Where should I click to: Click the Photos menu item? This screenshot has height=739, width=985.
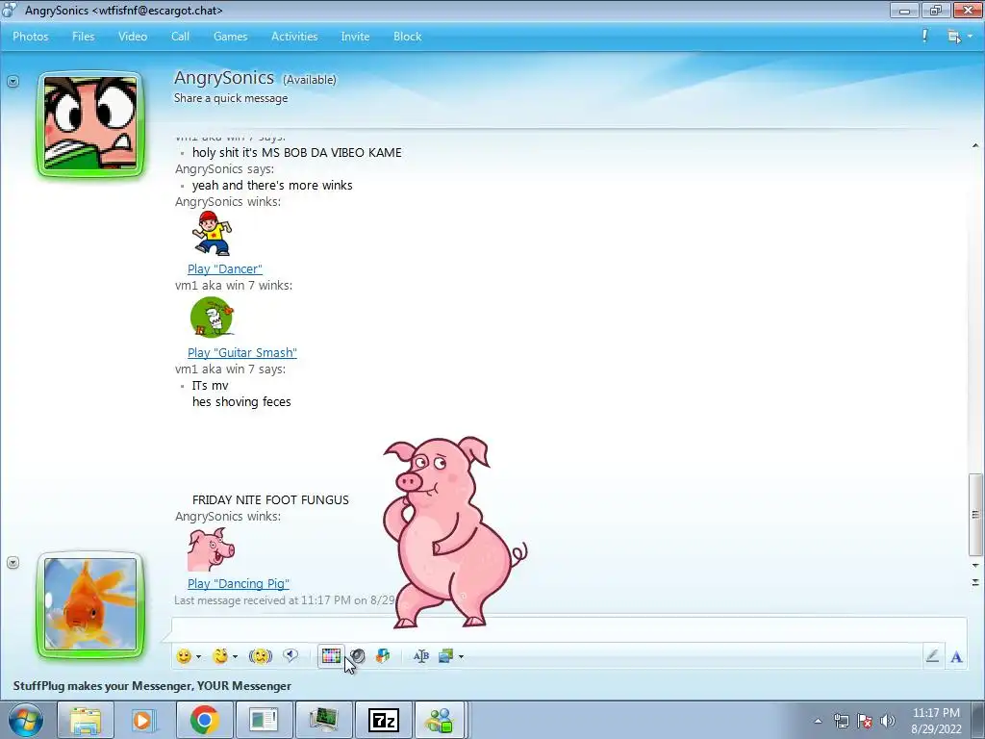click(30, 37)
